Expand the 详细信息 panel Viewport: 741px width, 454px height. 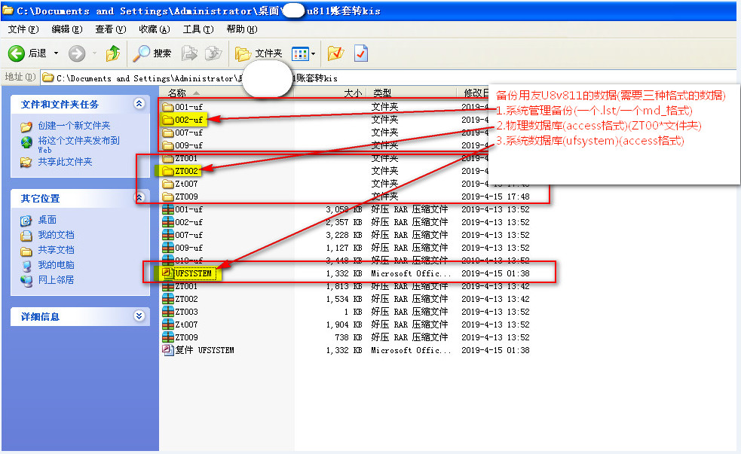click(x=139, y=317)
